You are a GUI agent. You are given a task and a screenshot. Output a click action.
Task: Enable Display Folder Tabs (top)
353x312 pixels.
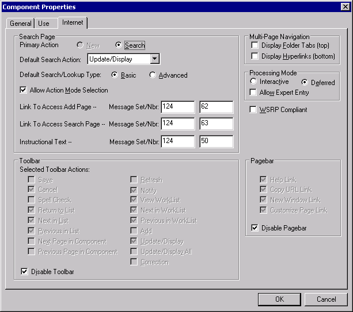coord(255,45)
